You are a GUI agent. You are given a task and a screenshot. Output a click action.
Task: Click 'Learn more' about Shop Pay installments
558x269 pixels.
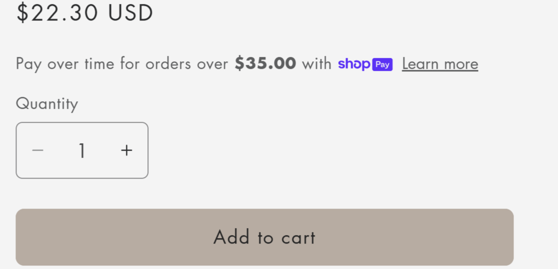pyautogui.click(x=440, y=64)
